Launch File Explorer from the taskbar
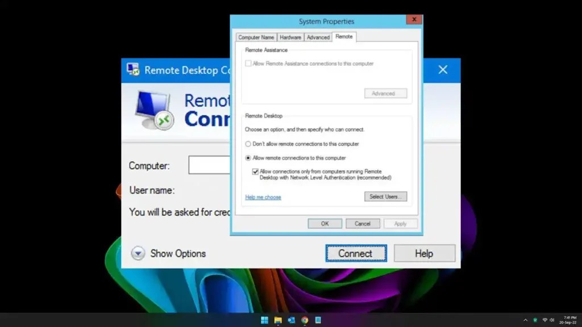The image size is (582, 327). tap(277, 320)
